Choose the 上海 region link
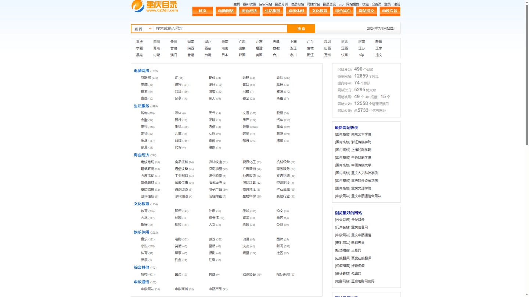Screen dimensions: 529x297 pos(293,42)
